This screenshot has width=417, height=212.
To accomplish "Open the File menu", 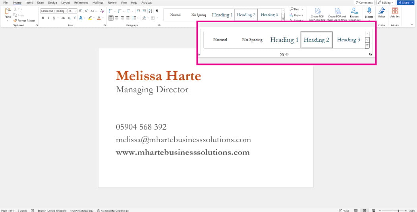I will point(5,3).
